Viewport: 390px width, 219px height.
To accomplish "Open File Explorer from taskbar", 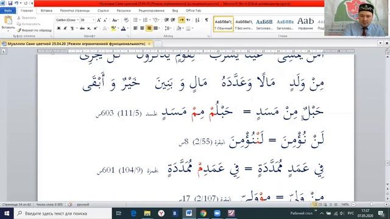I will click(x=147, y=214).
